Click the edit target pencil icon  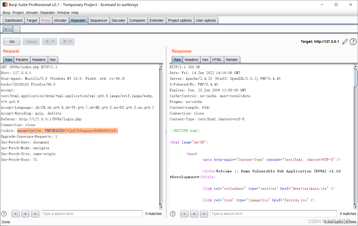(x=345, y=42)
